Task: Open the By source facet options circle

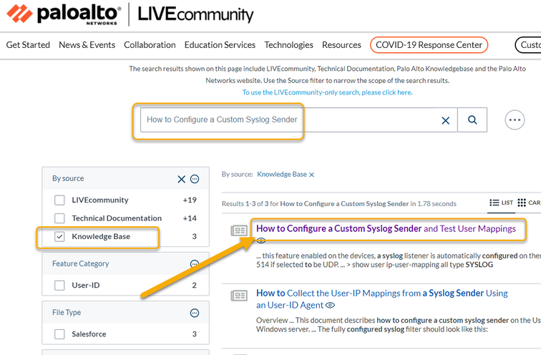Action: click(x=195, y=179)
